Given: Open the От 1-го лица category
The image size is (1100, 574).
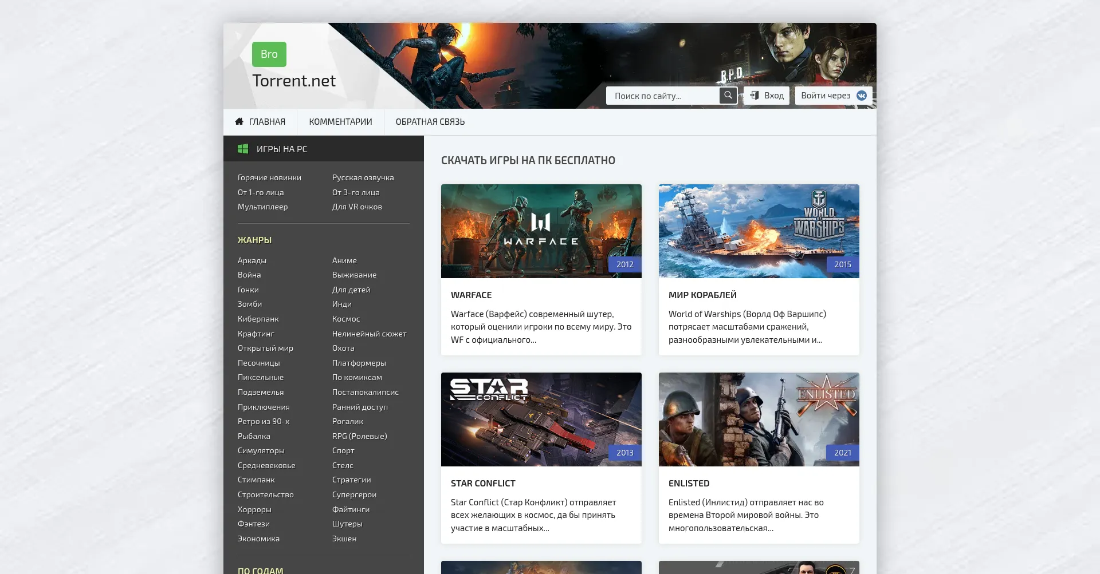Looking at the screenshot, I should click(261, 193).
